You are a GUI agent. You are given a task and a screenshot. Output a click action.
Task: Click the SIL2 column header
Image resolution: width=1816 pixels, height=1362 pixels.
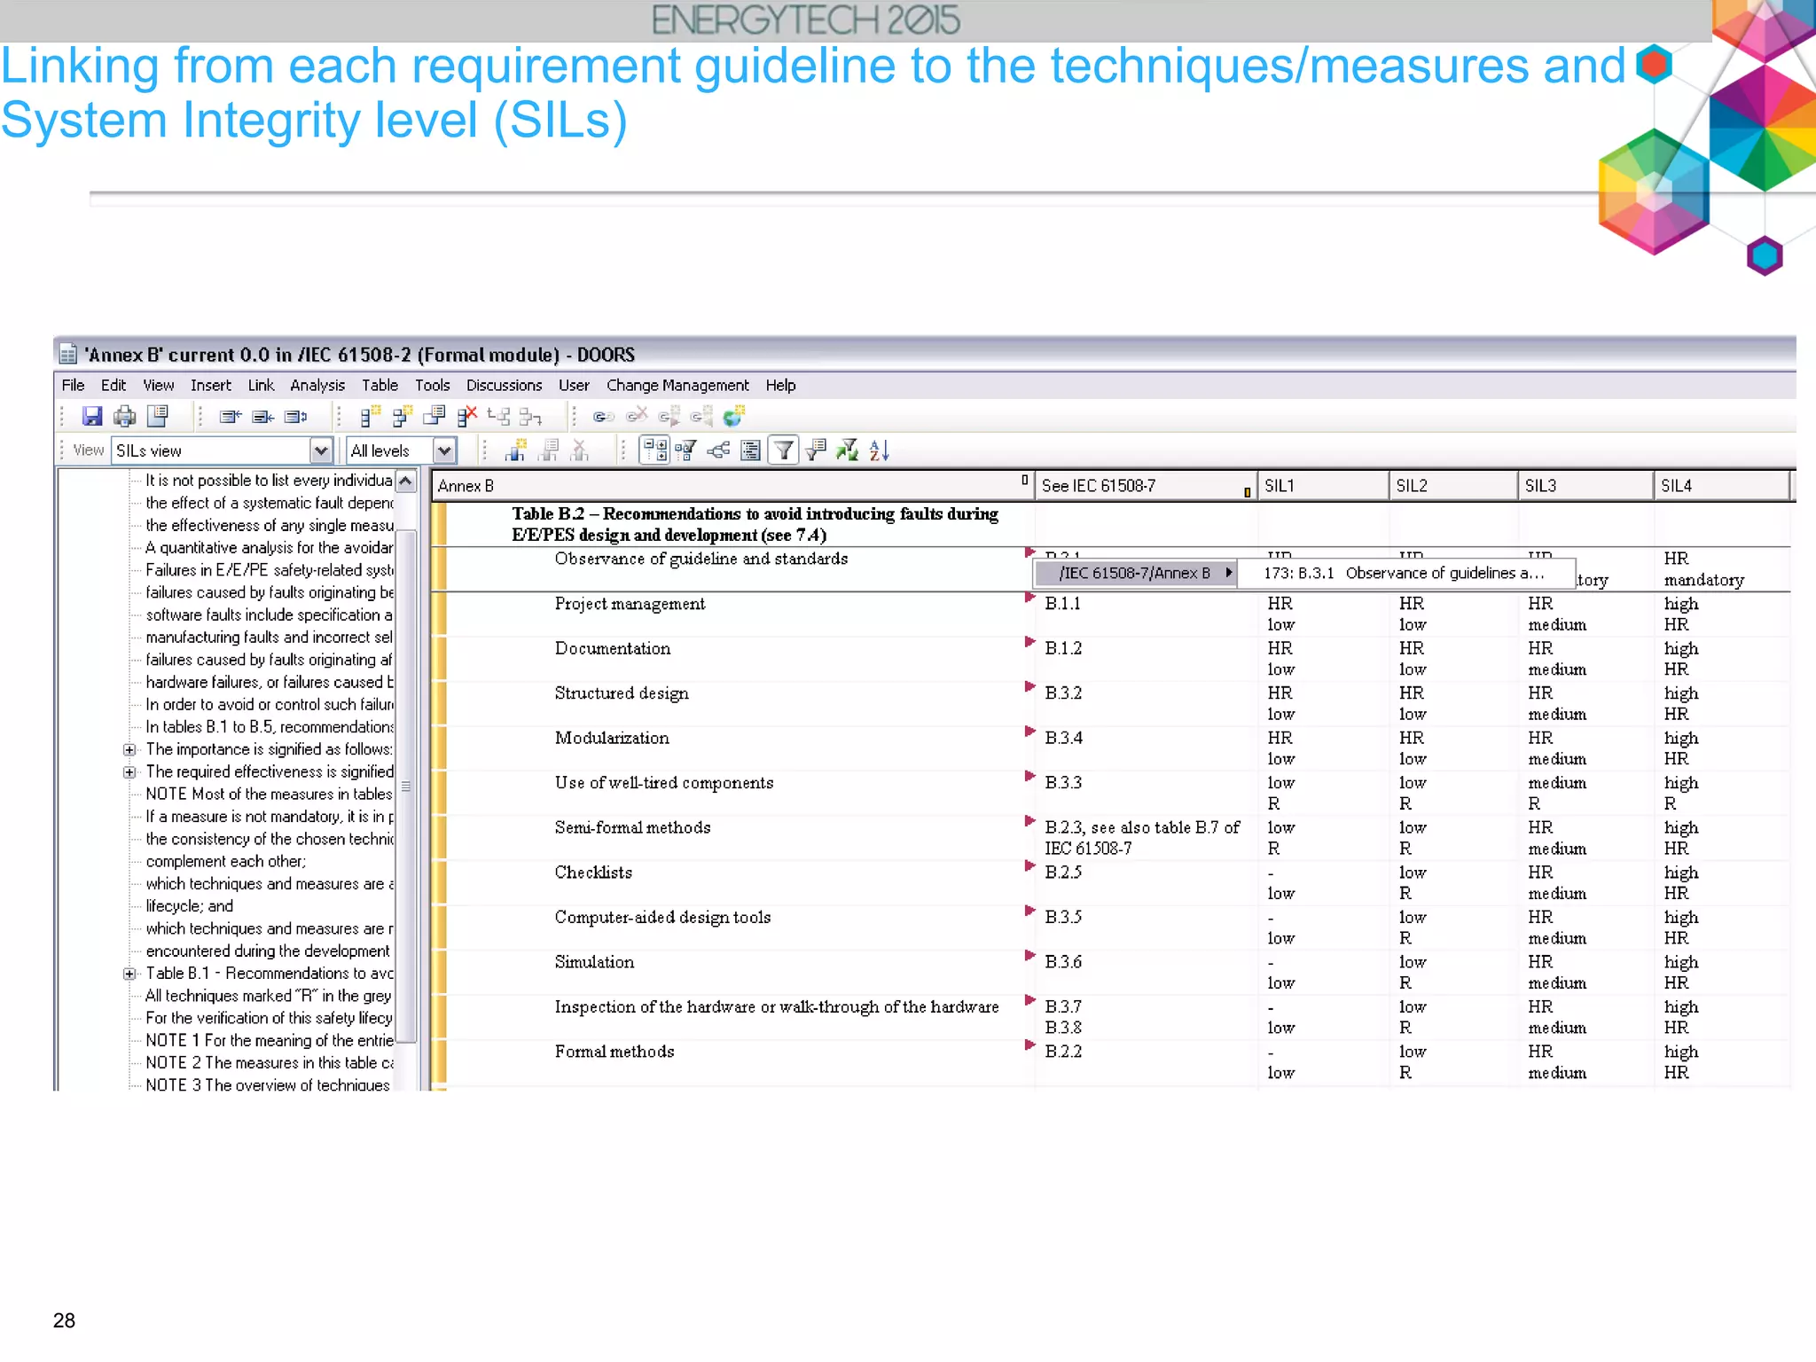pyautogui.click(x=1453, y=486)
